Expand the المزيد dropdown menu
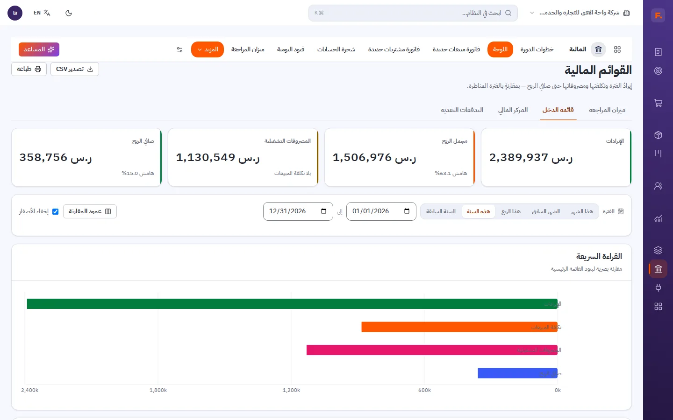673x420 pixels. click(x=208, y=49)
